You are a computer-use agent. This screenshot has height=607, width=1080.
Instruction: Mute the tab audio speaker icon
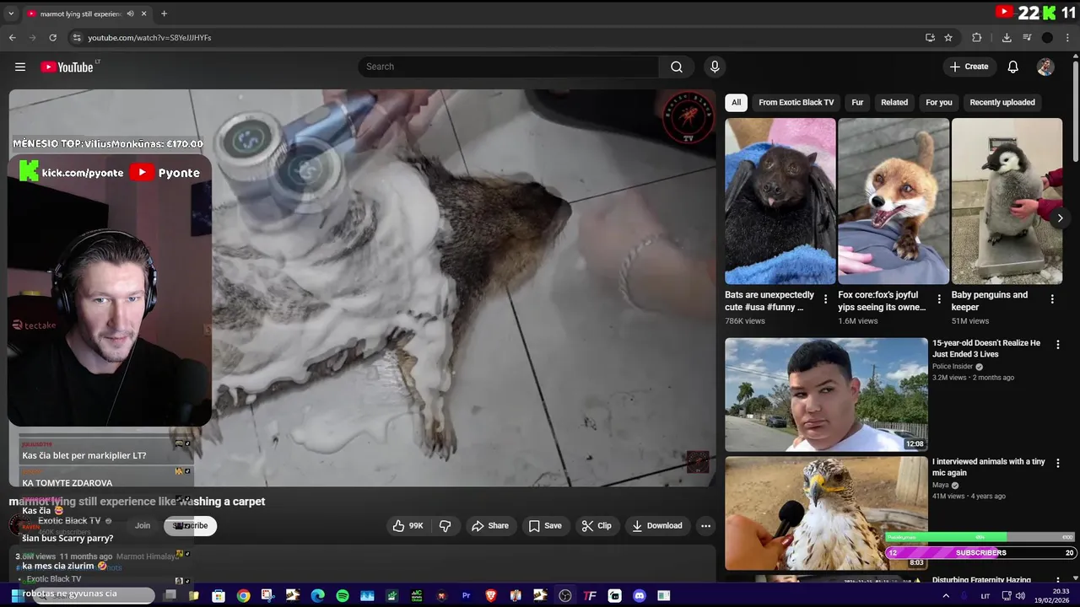(x=130, y=13)
